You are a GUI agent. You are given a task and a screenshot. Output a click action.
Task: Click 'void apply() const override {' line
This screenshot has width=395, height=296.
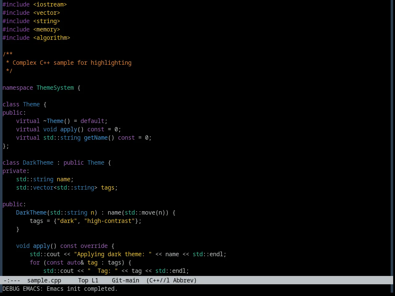[x=65, y=246]
